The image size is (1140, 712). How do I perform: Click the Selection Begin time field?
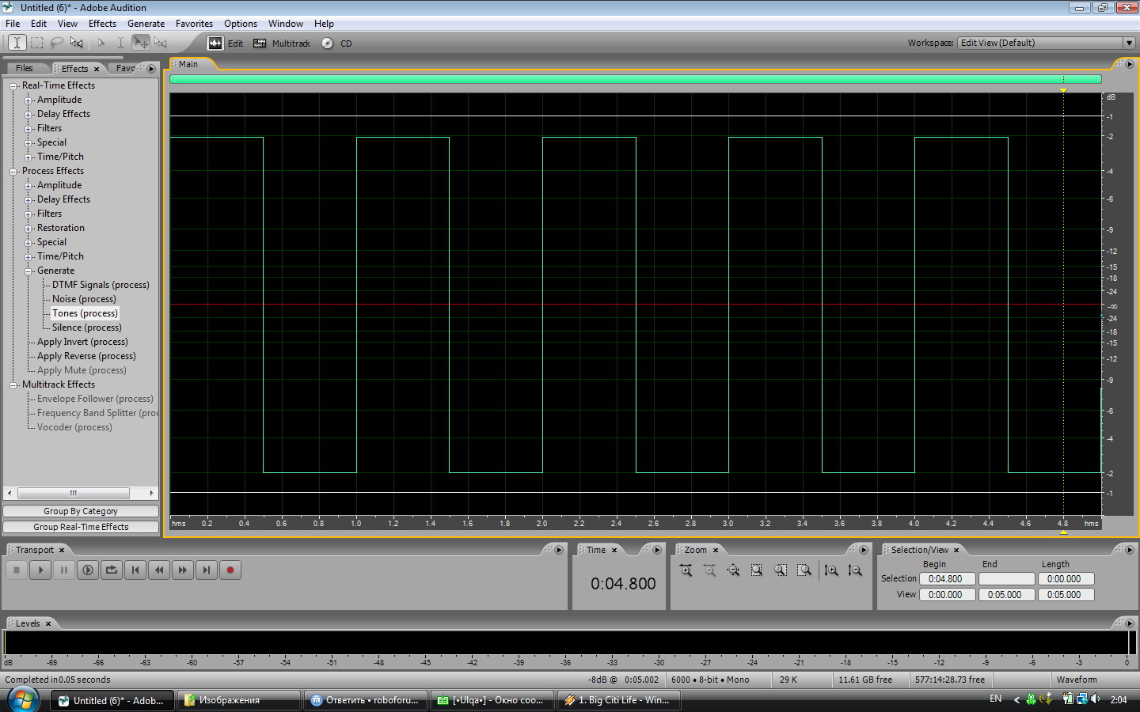(946, 579)
